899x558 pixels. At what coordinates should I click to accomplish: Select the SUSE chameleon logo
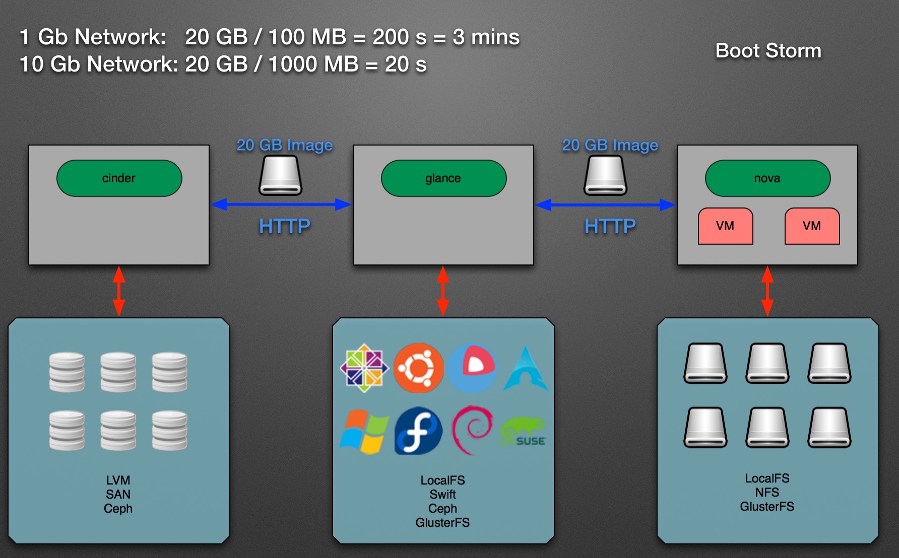(x=523, y=432)
